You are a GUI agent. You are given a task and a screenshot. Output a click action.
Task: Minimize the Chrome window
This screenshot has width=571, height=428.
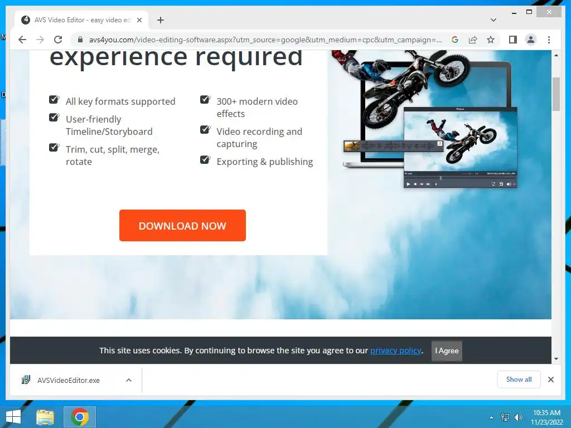click(x=514, y=12)
